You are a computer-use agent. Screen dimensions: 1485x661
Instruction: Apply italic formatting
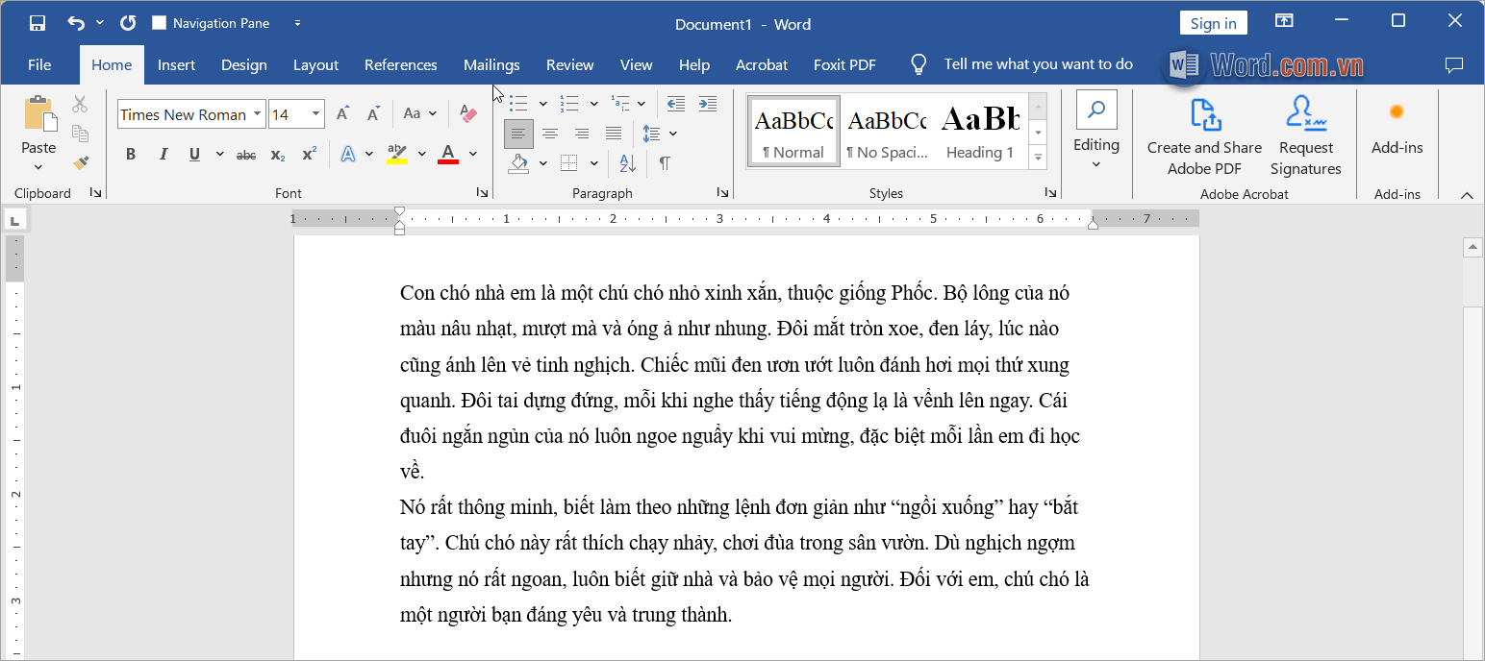pyautogui.click(x=163, y=154)
